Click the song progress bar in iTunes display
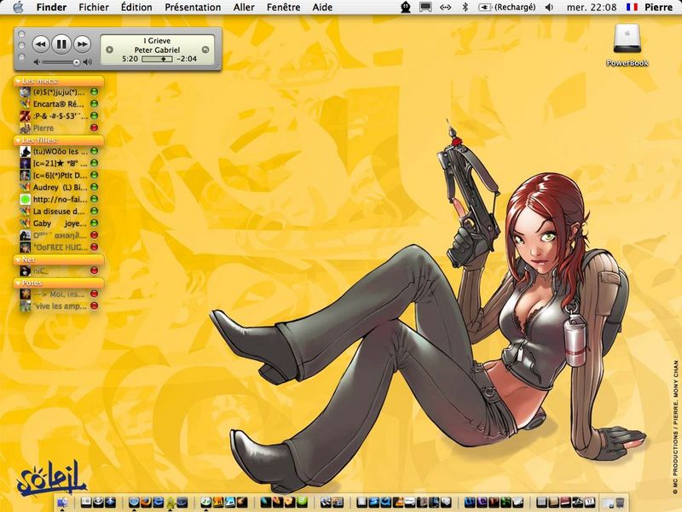The height and width of the screenshot is (512, 682). click(157, 59)
